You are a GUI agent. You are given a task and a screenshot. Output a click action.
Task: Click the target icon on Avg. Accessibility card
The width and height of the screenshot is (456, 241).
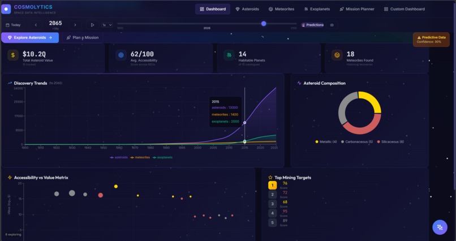click(121, 55)
